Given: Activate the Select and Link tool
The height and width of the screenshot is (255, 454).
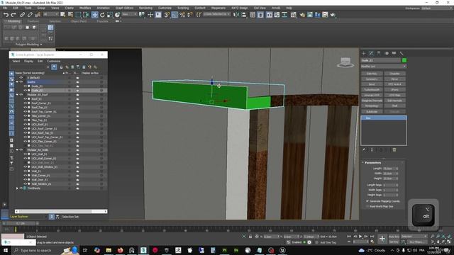Looking at the screenshot, I should click(x=22, y=15).
